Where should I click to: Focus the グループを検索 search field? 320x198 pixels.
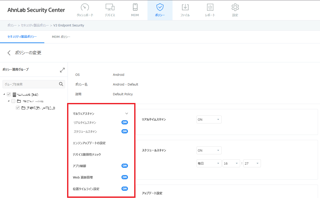pos(34,84)
